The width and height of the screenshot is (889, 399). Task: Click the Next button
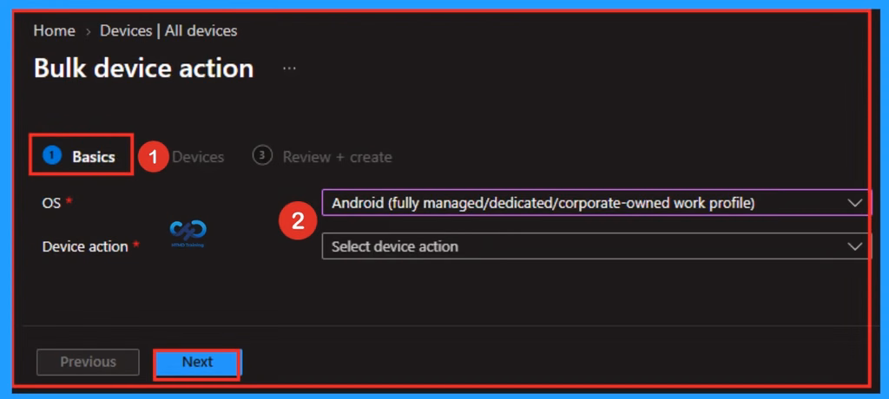tap(197, 362)
